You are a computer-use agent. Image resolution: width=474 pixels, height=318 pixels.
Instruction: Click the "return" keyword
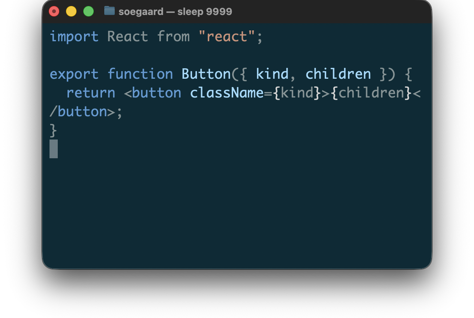click(x=91, y=93)
